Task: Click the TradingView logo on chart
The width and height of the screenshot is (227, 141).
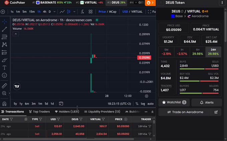Action: 17,86
